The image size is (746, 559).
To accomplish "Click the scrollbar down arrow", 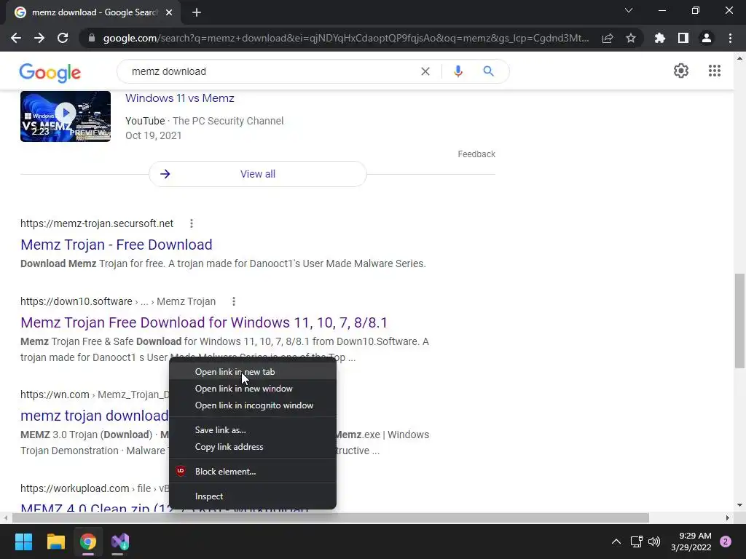I will (x=739, y=505).
